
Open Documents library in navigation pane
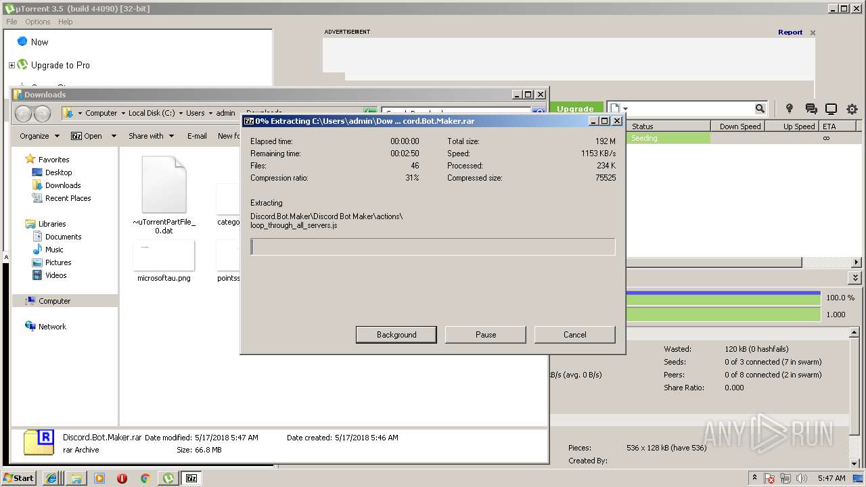[63, 237]
